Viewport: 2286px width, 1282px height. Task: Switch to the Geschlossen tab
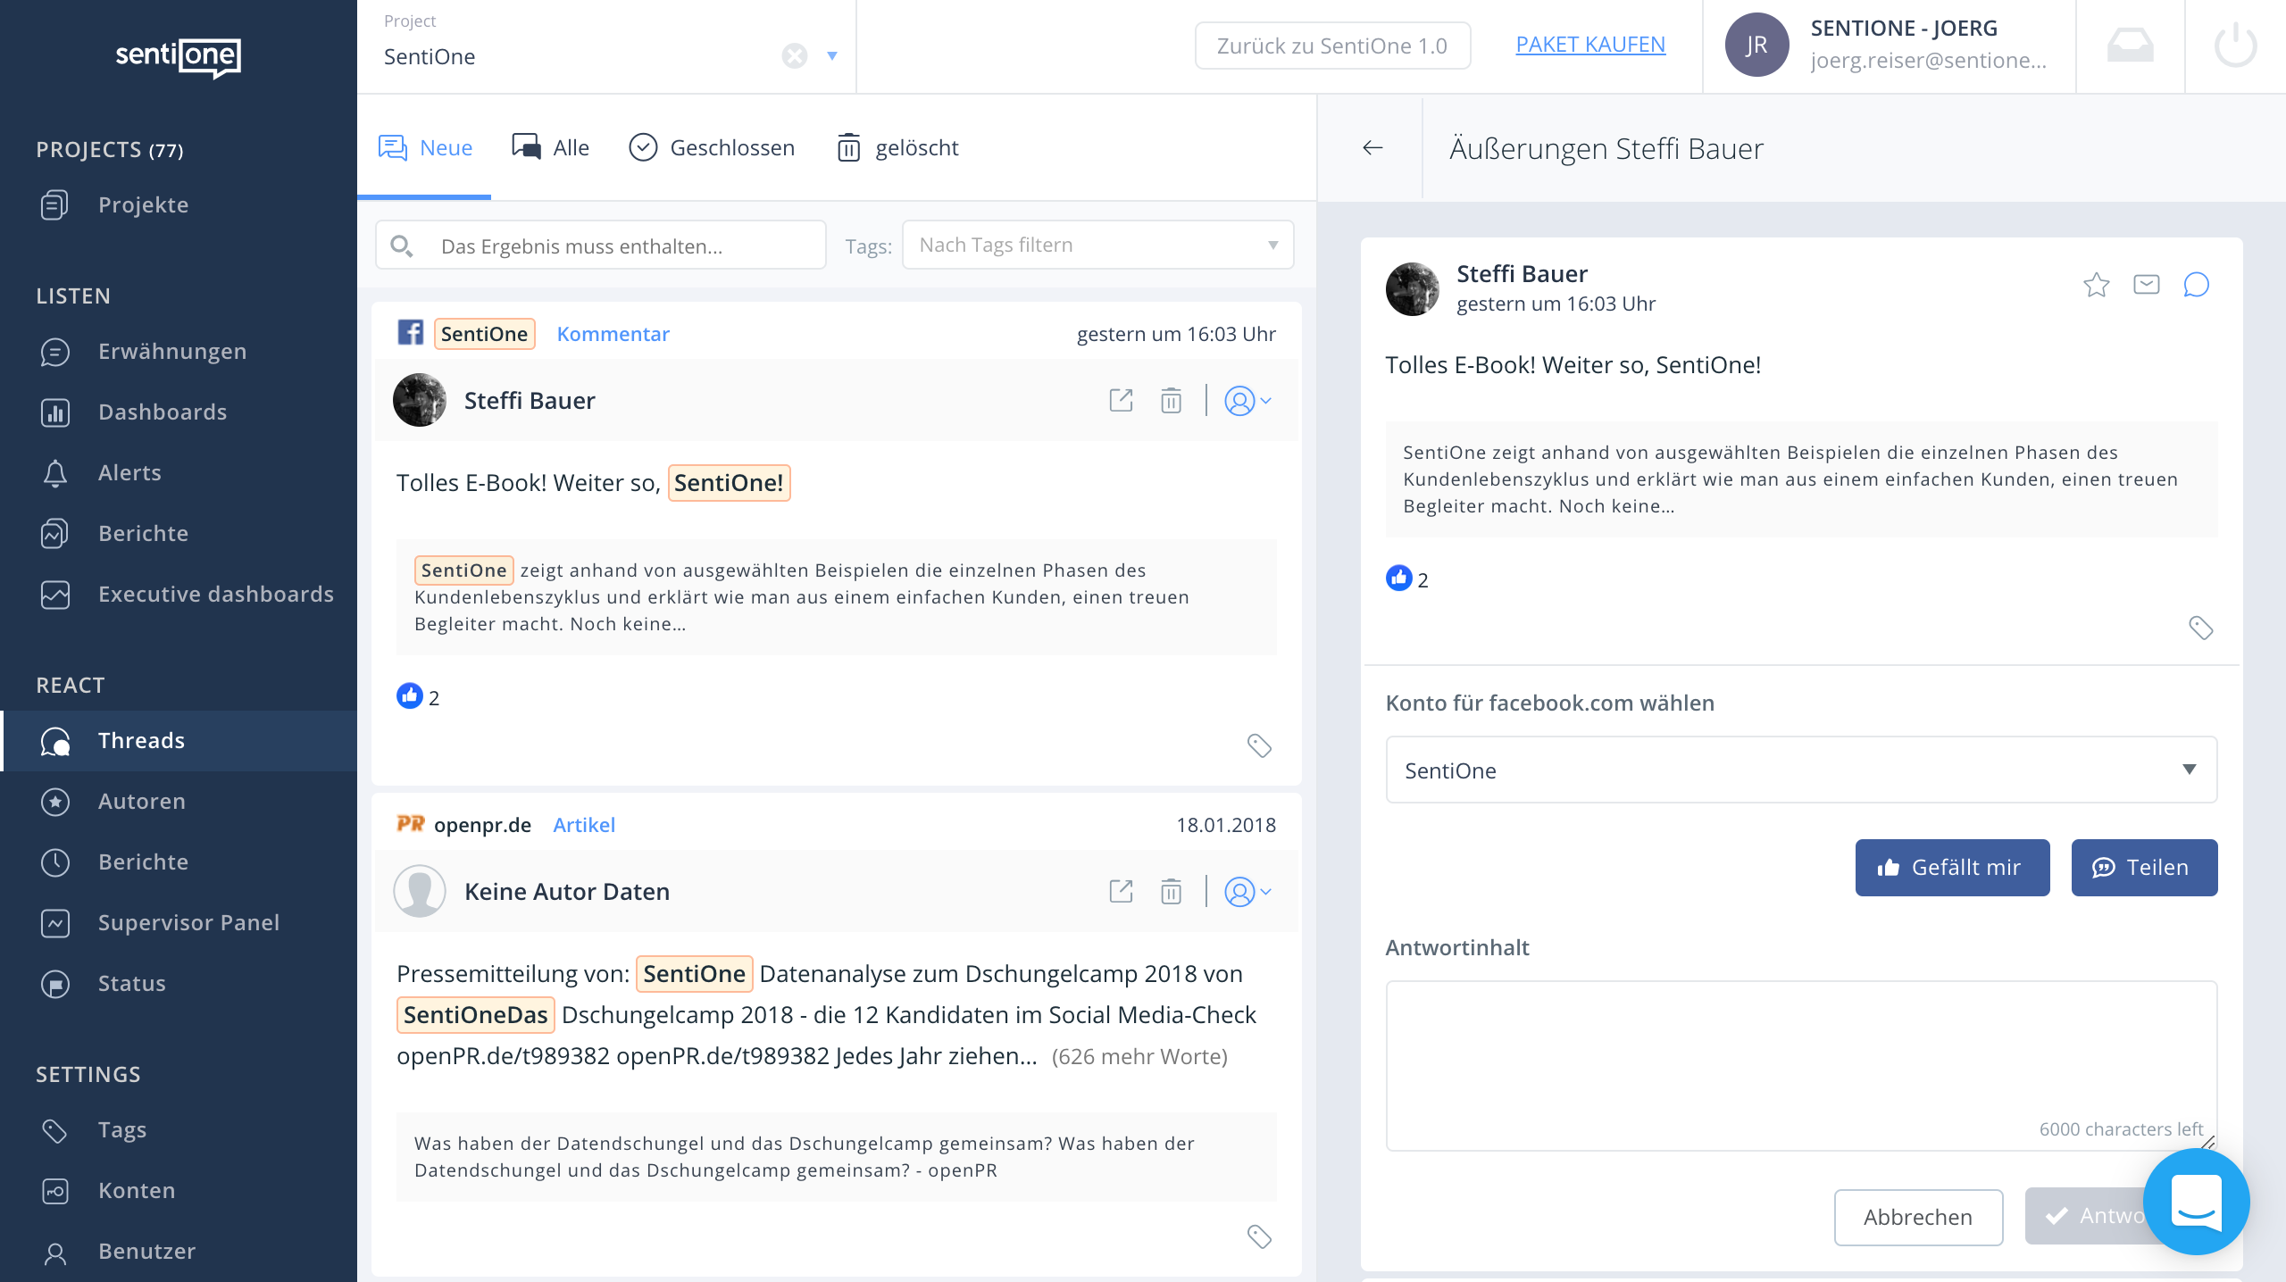click(712, 147)
